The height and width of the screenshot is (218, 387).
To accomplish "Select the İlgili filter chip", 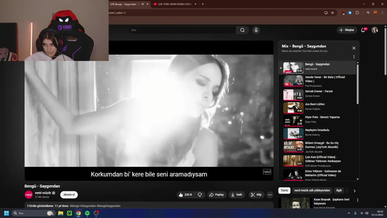I will [x=339, y=190].
